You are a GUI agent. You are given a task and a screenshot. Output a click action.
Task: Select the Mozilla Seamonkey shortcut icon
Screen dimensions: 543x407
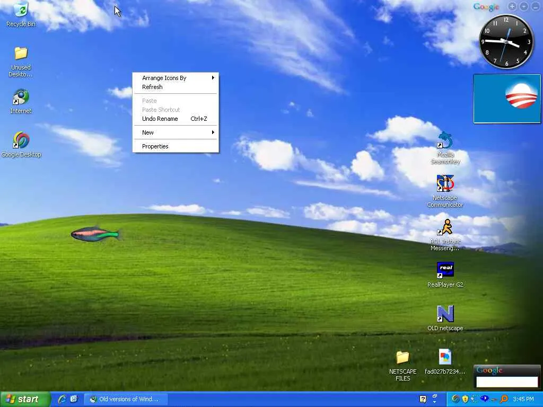[445, 148]
